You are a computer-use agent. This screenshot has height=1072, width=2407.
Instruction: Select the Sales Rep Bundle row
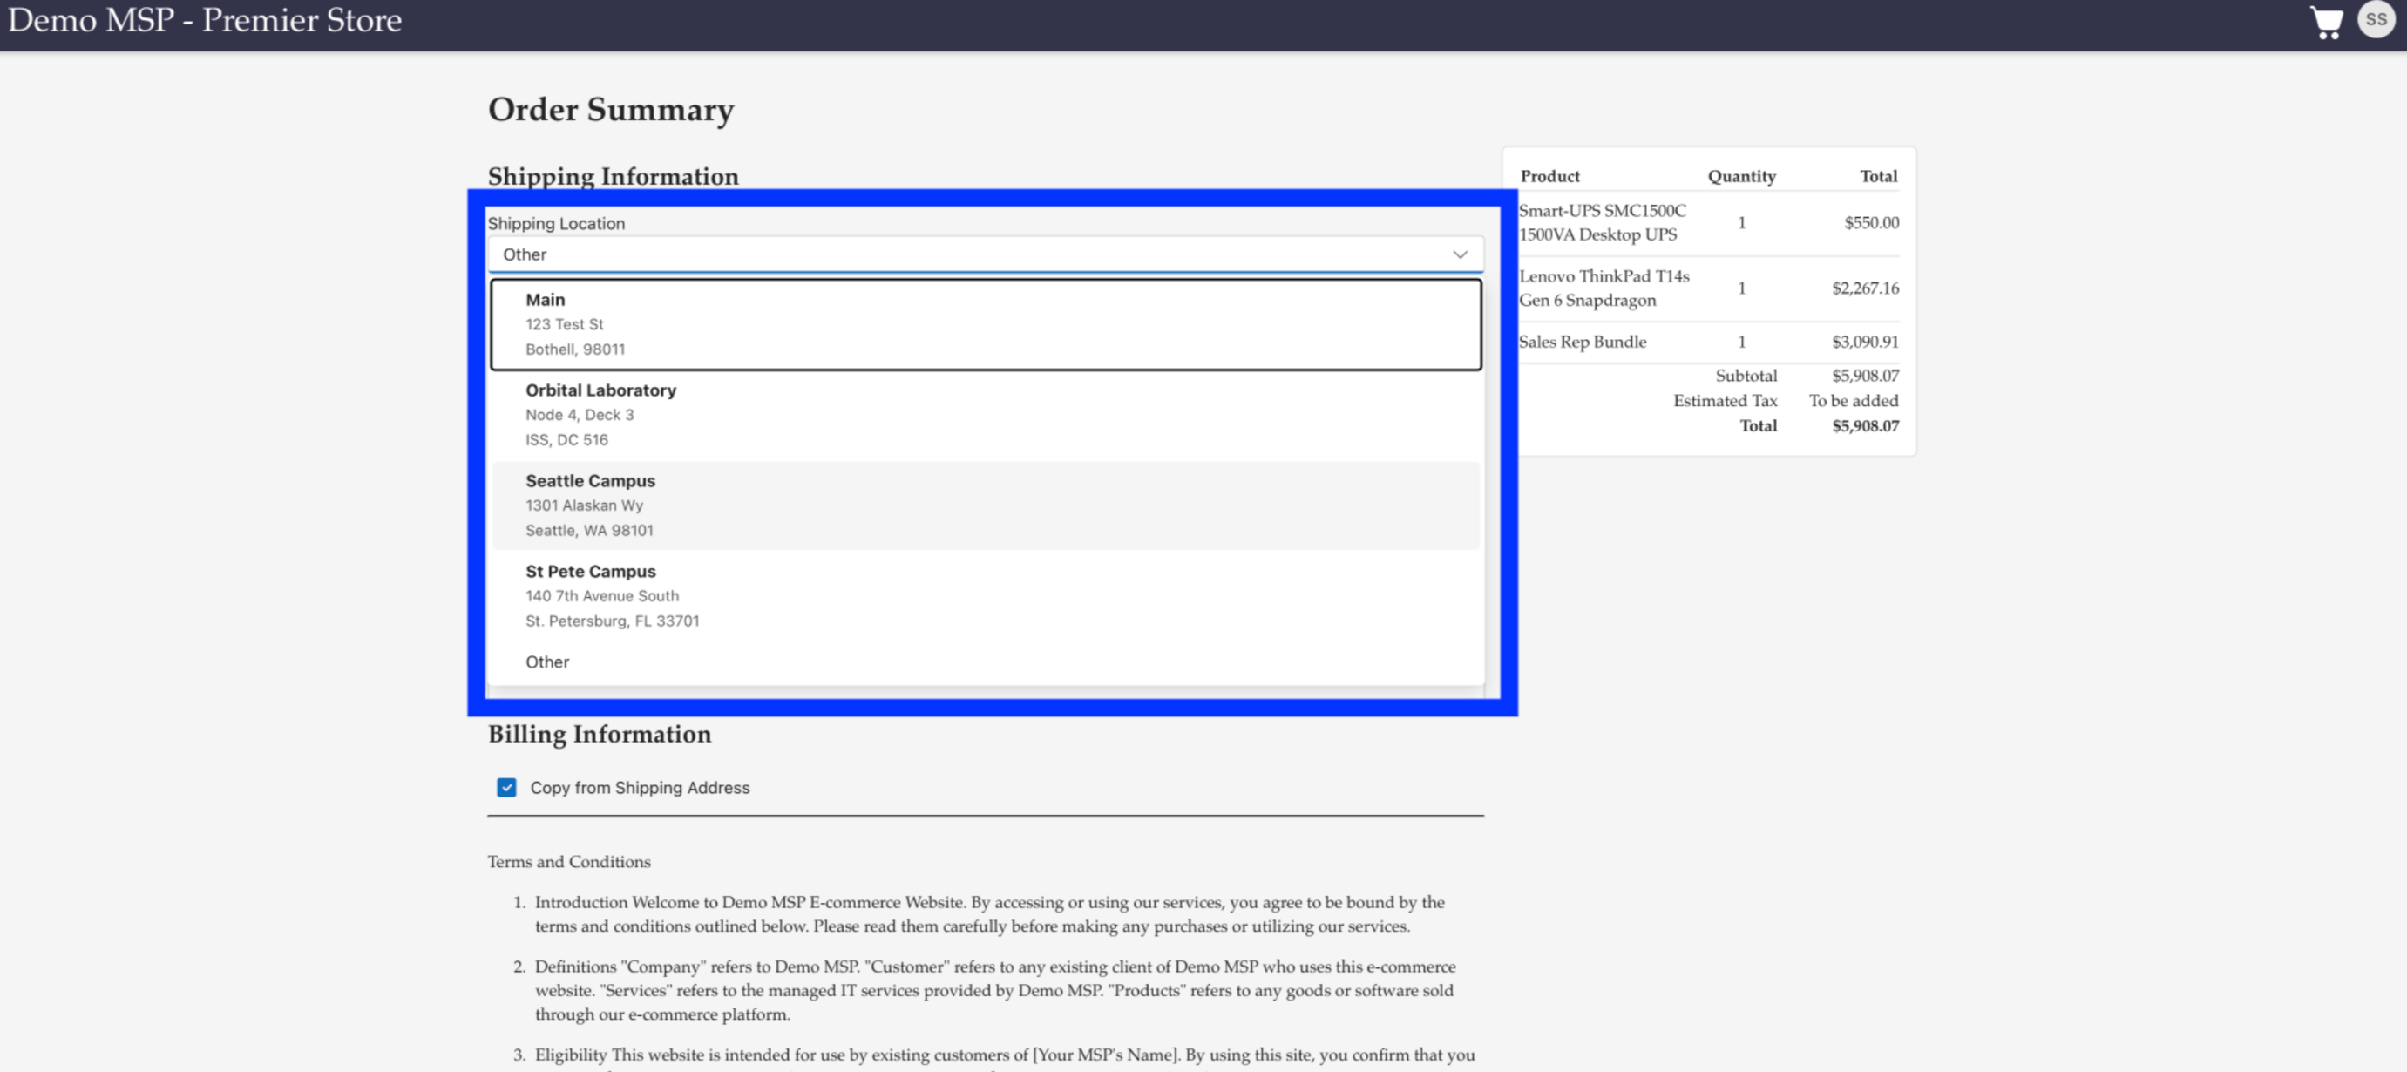(1583, 341)
